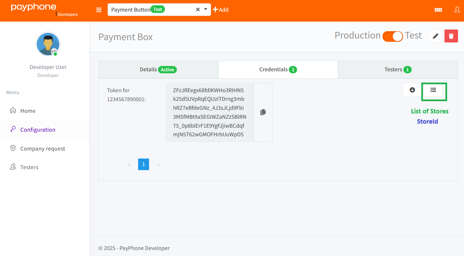The height and width of the screenshot is (256, 464).
Task: Click the Production label near the switch
Action: (358, 35)
